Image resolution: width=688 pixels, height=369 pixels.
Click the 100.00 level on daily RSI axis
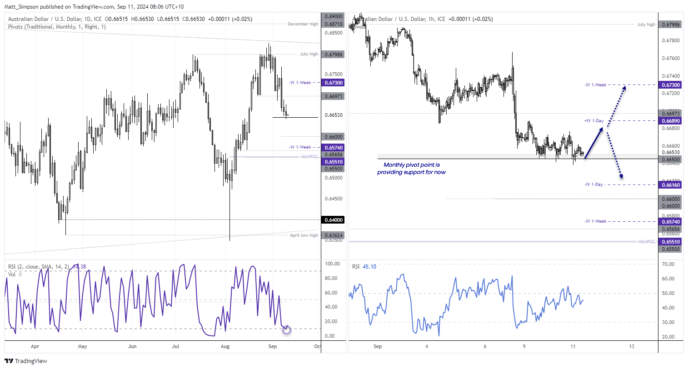[333, 264]
